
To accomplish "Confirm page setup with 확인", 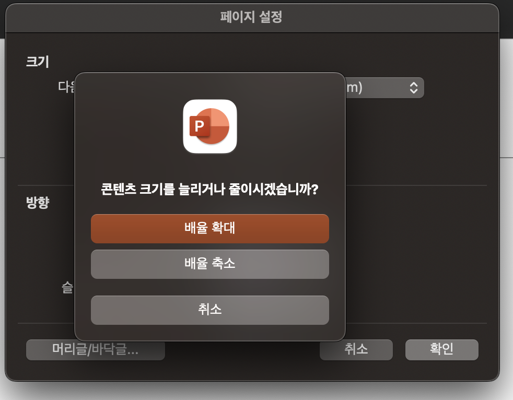I will [x=441, y=349].
